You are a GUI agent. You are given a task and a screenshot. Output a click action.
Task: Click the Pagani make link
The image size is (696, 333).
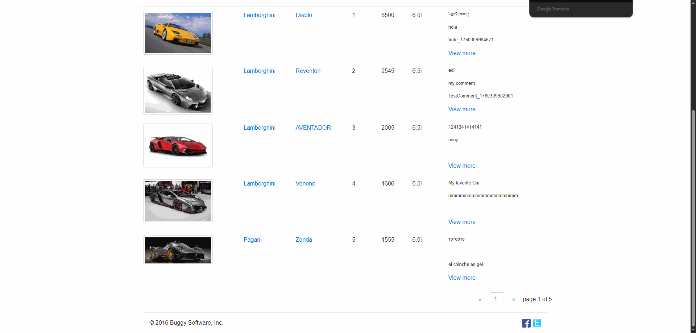click(252, 240)
